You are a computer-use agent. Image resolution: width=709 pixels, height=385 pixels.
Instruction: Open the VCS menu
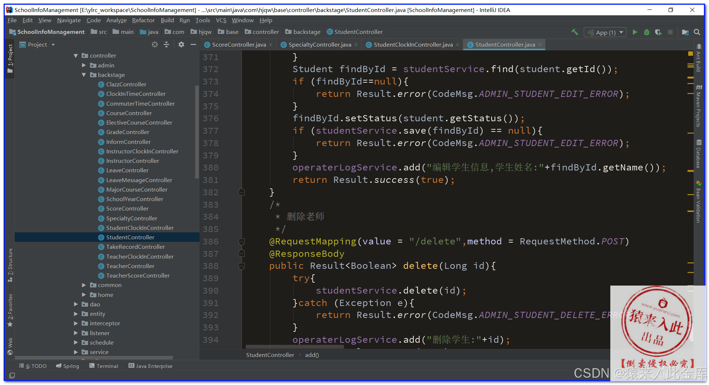pos(221,20)
